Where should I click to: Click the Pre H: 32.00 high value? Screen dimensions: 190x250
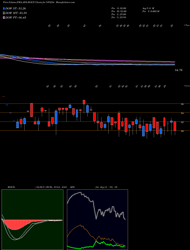pos(119,11)
